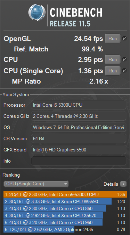130x235 pixels.
Task: Click the Cinebench sphere logo icon
Action: [37, 12]
